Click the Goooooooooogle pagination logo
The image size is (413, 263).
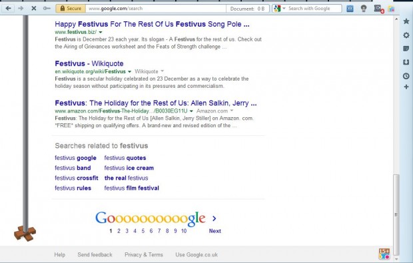coord(151,218)
